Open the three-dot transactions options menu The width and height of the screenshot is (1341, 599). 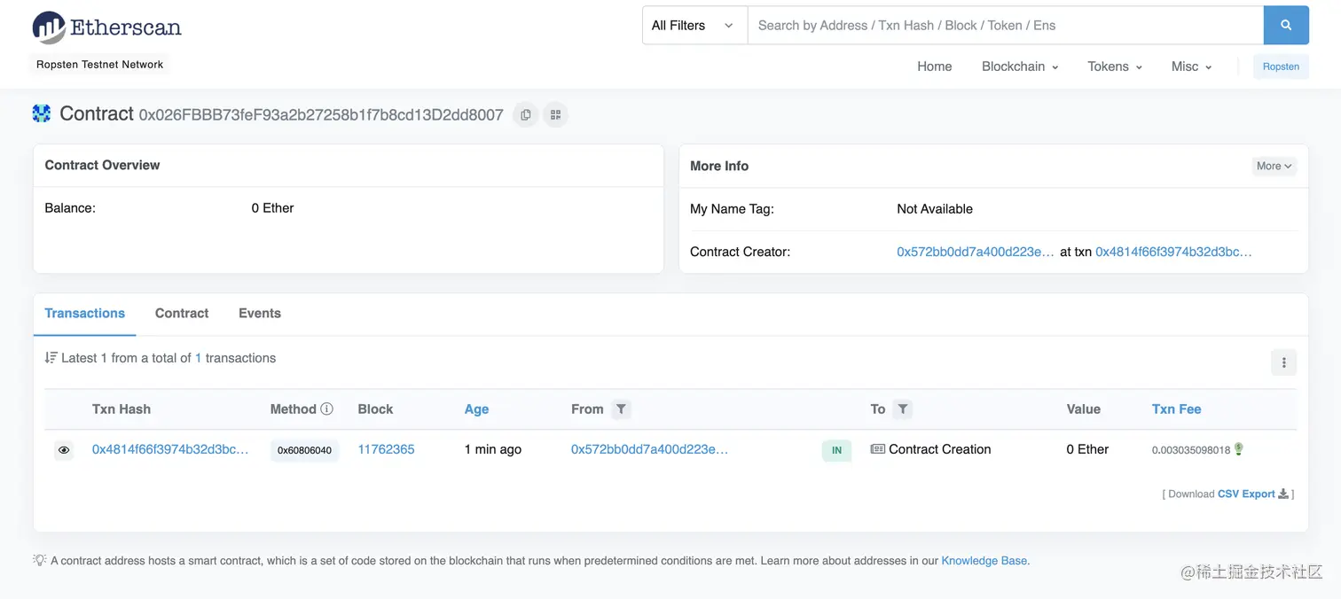coord(1283,362)
